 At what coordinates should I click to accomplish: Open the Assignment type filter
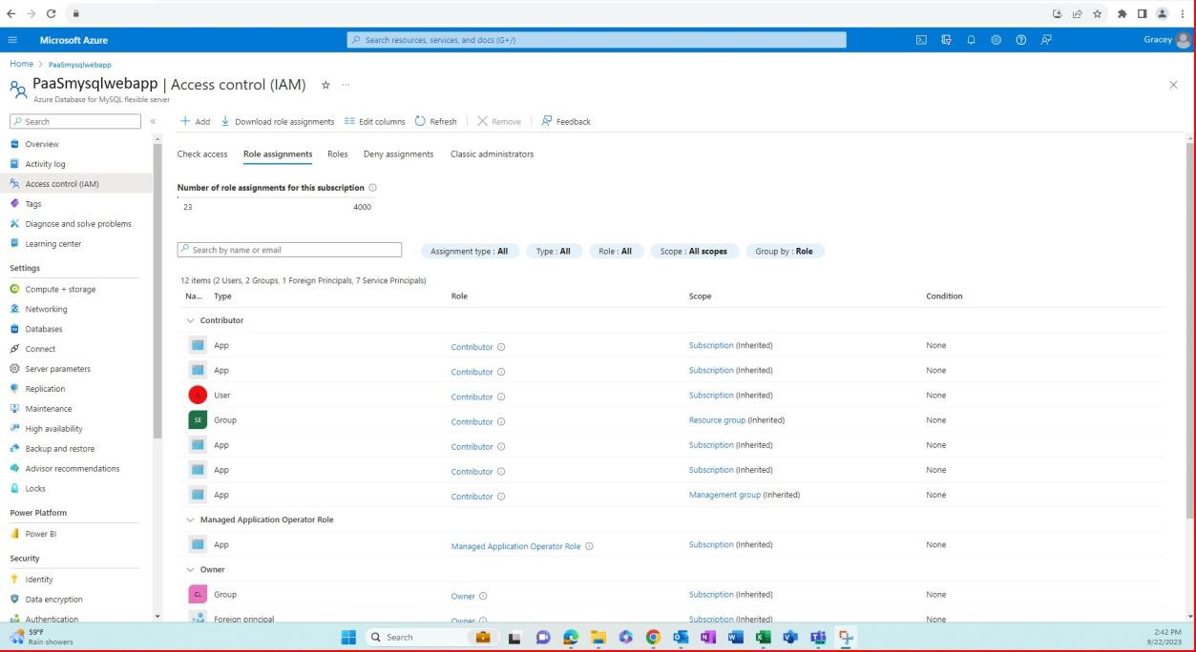471,251
